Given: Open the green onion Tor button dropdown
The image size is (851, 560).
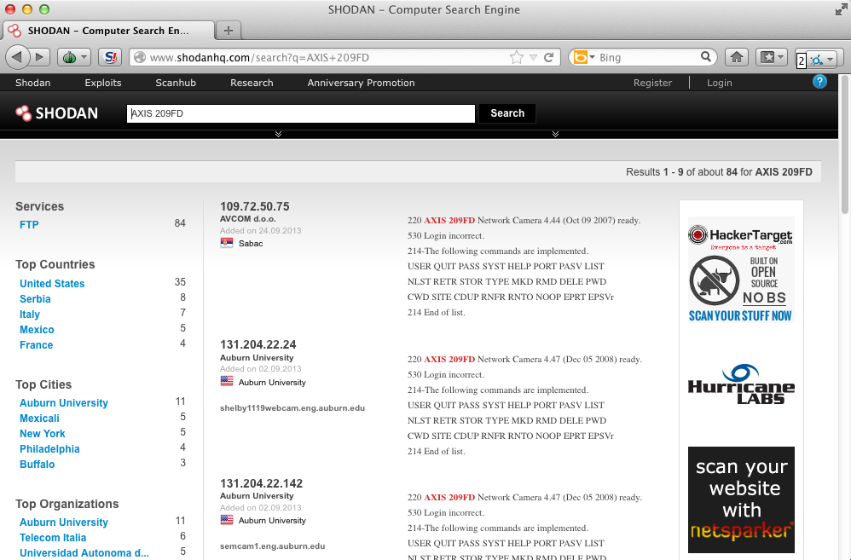Looking at the screenshot, I should pyautogui.click(x=74, y=57).
